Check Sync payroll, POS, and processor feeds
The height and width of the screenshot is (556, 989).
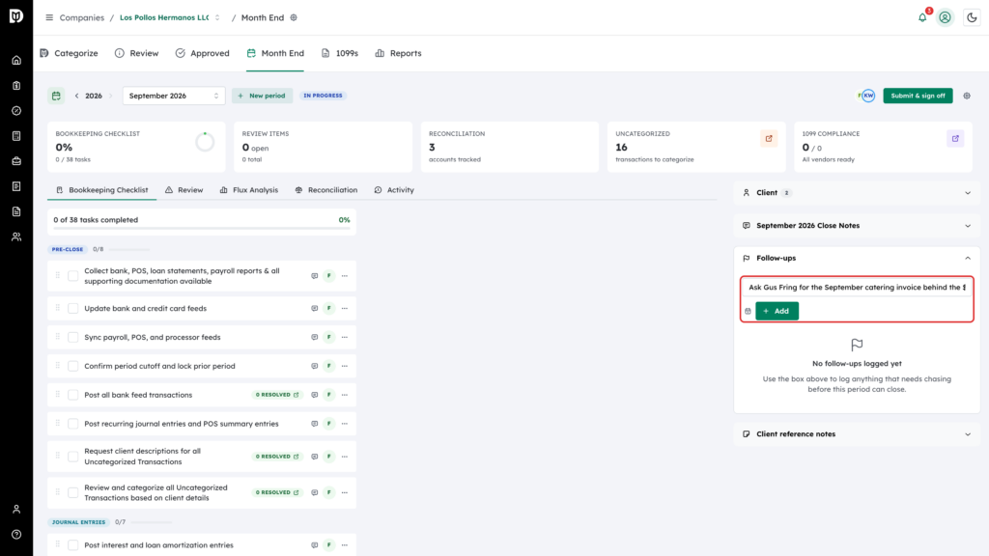(x=73, y=337)
